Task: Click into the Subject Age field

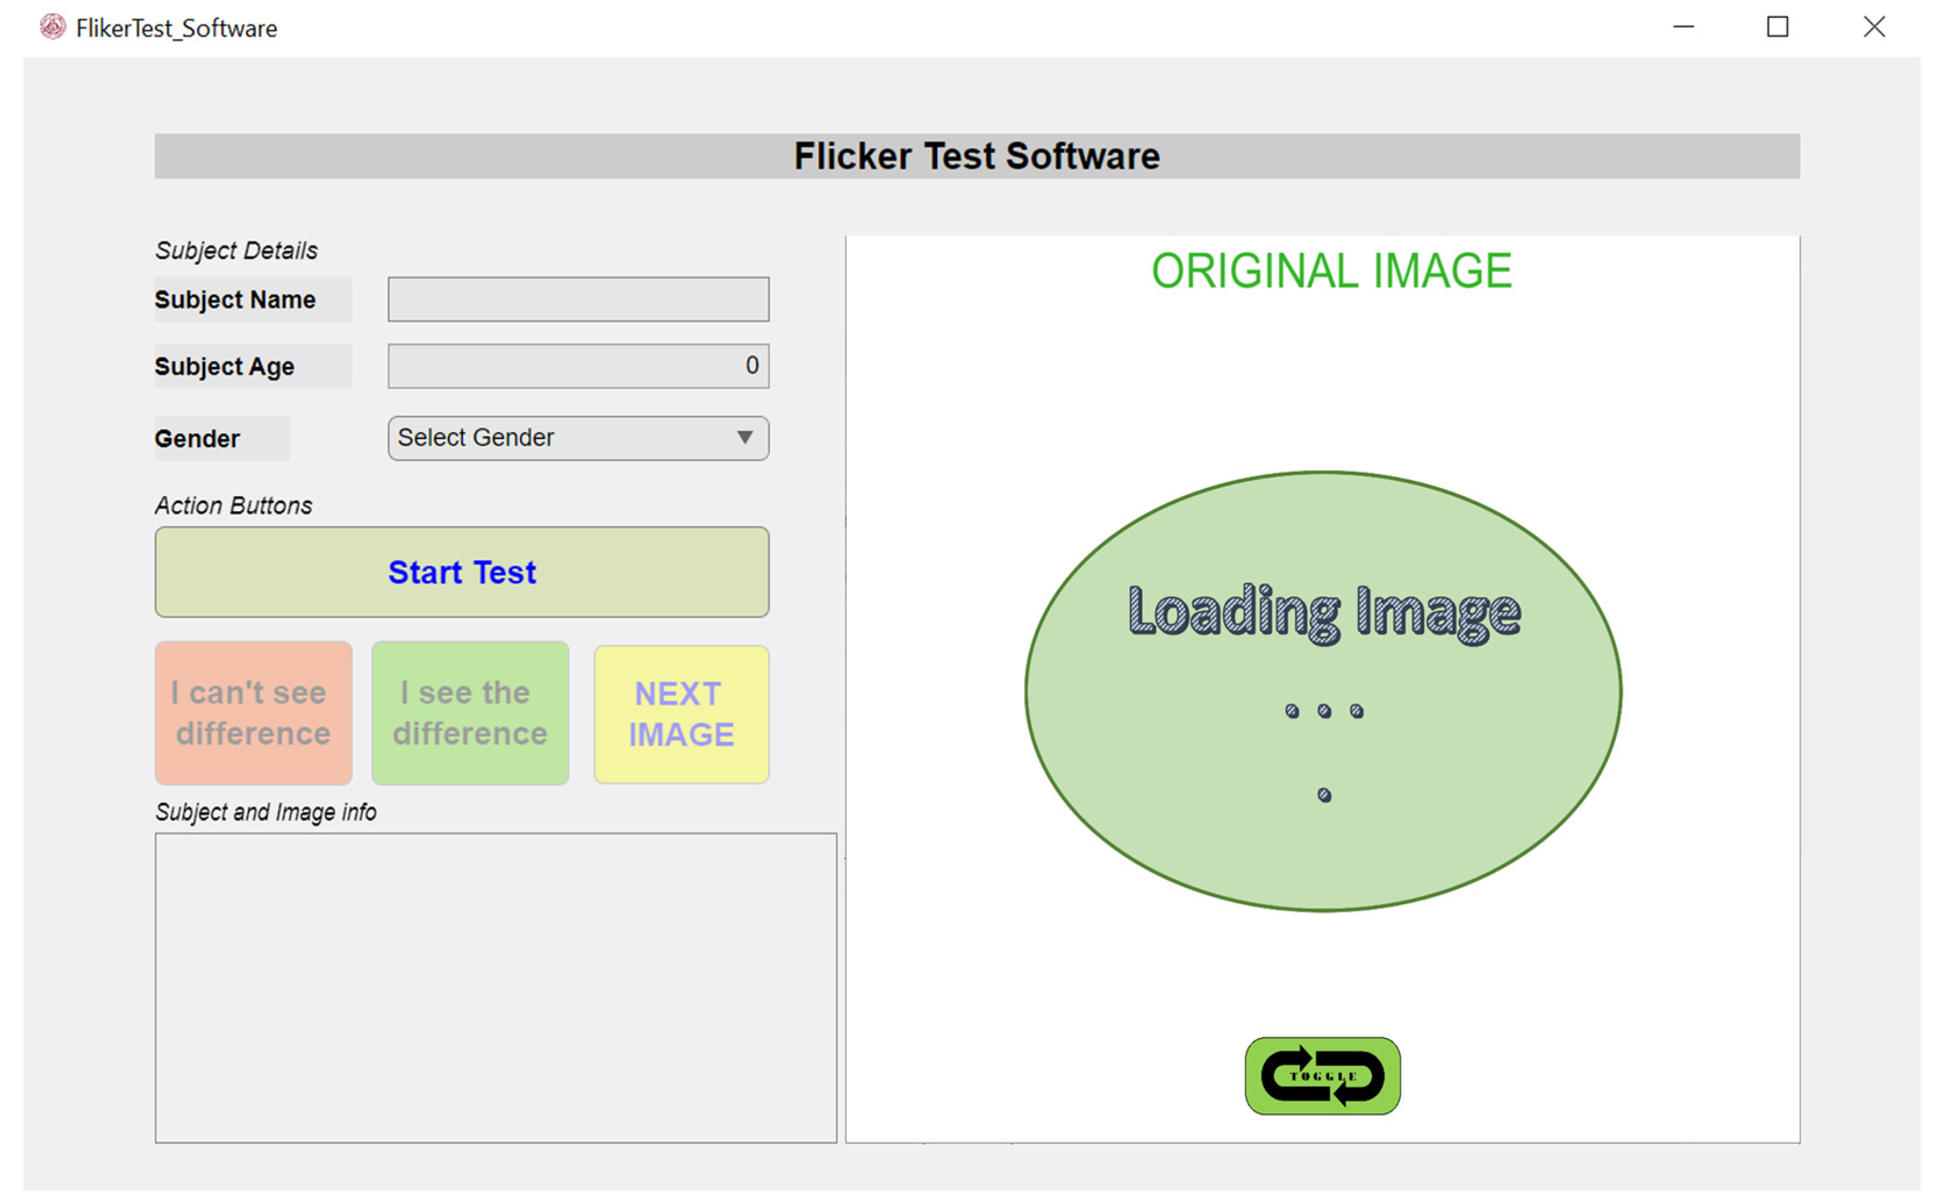Action: click(578, 366)
